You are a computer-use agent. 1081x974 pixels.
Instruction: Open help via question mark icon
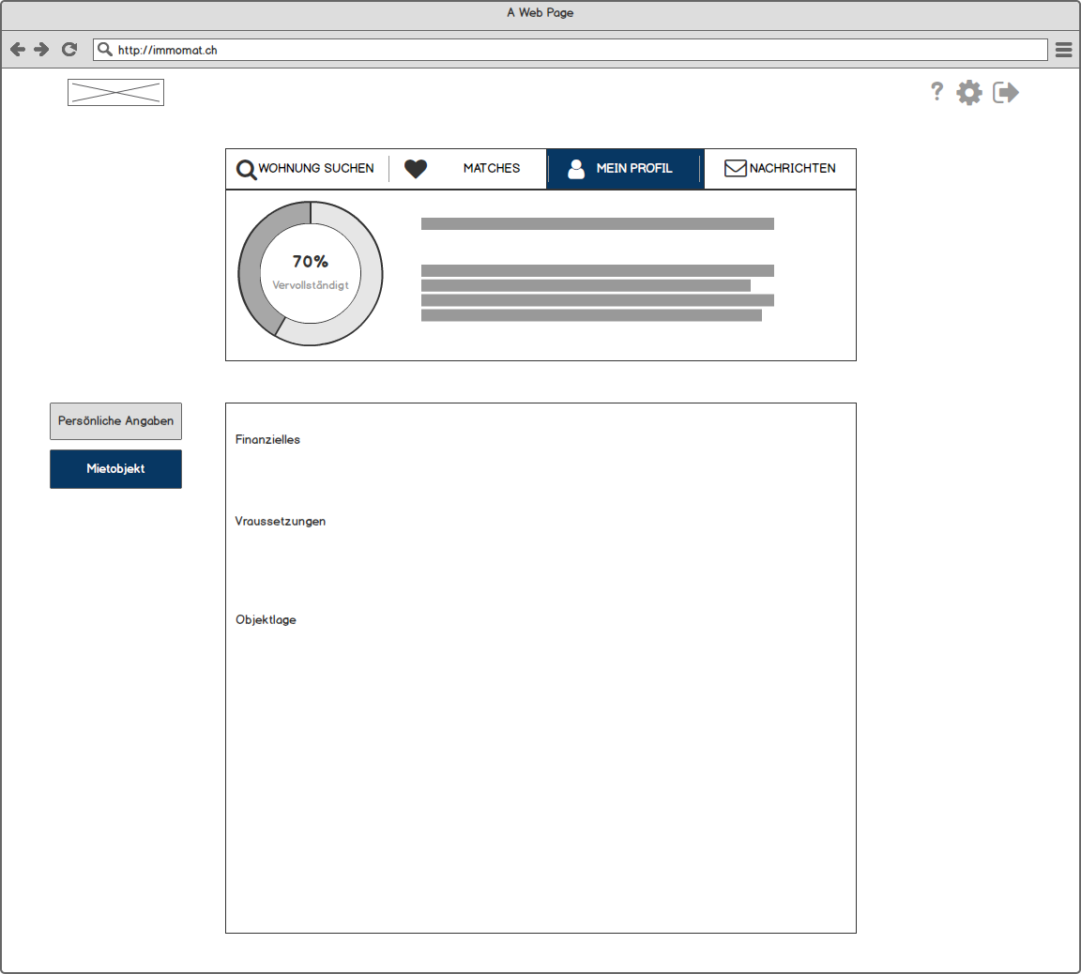[936, 91]
